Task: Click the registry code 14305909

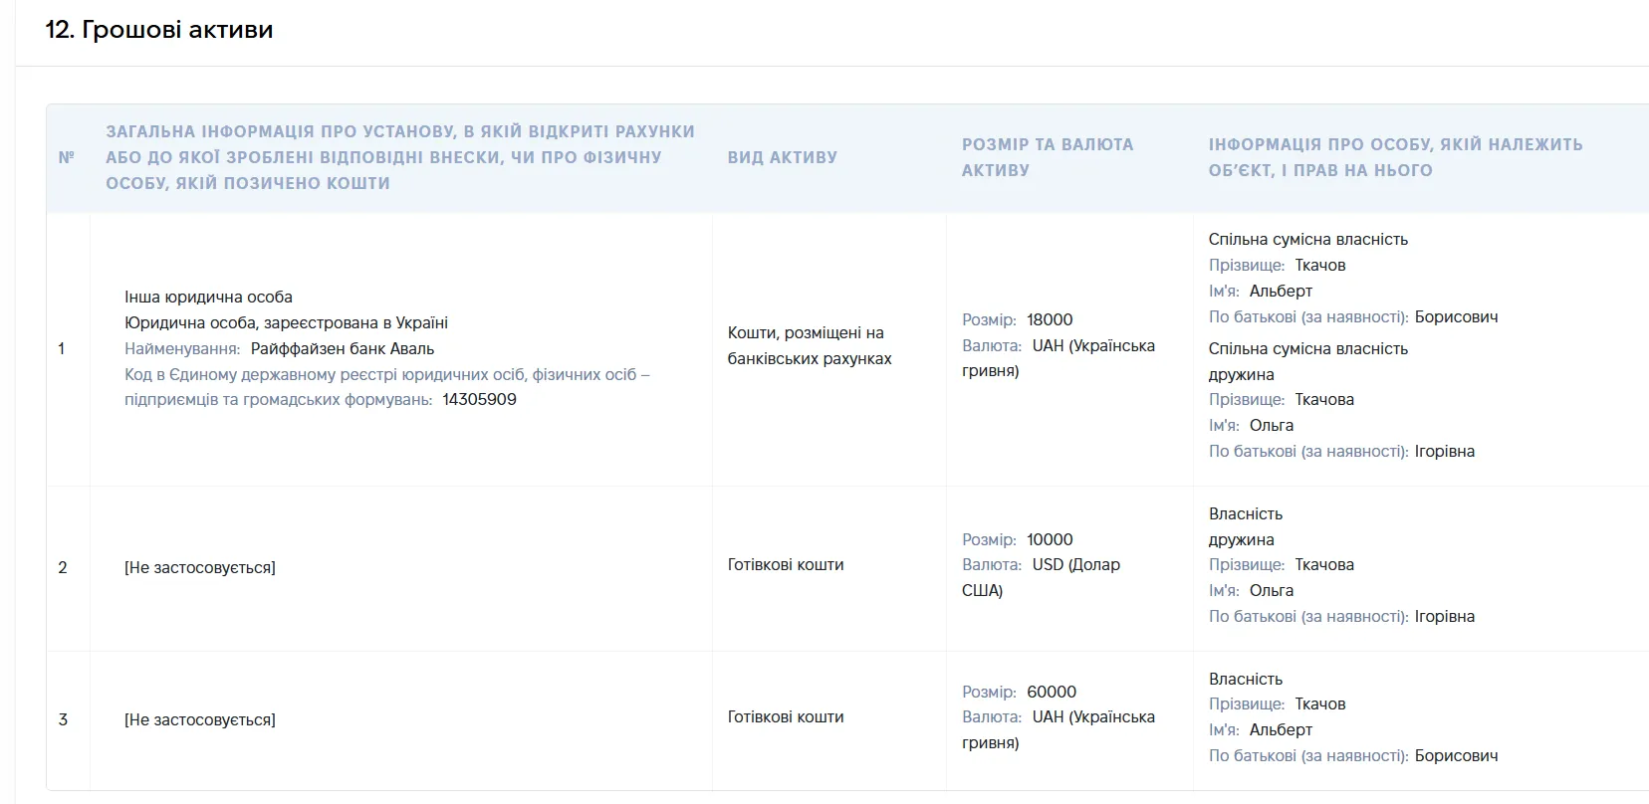Action: [480, 400]
